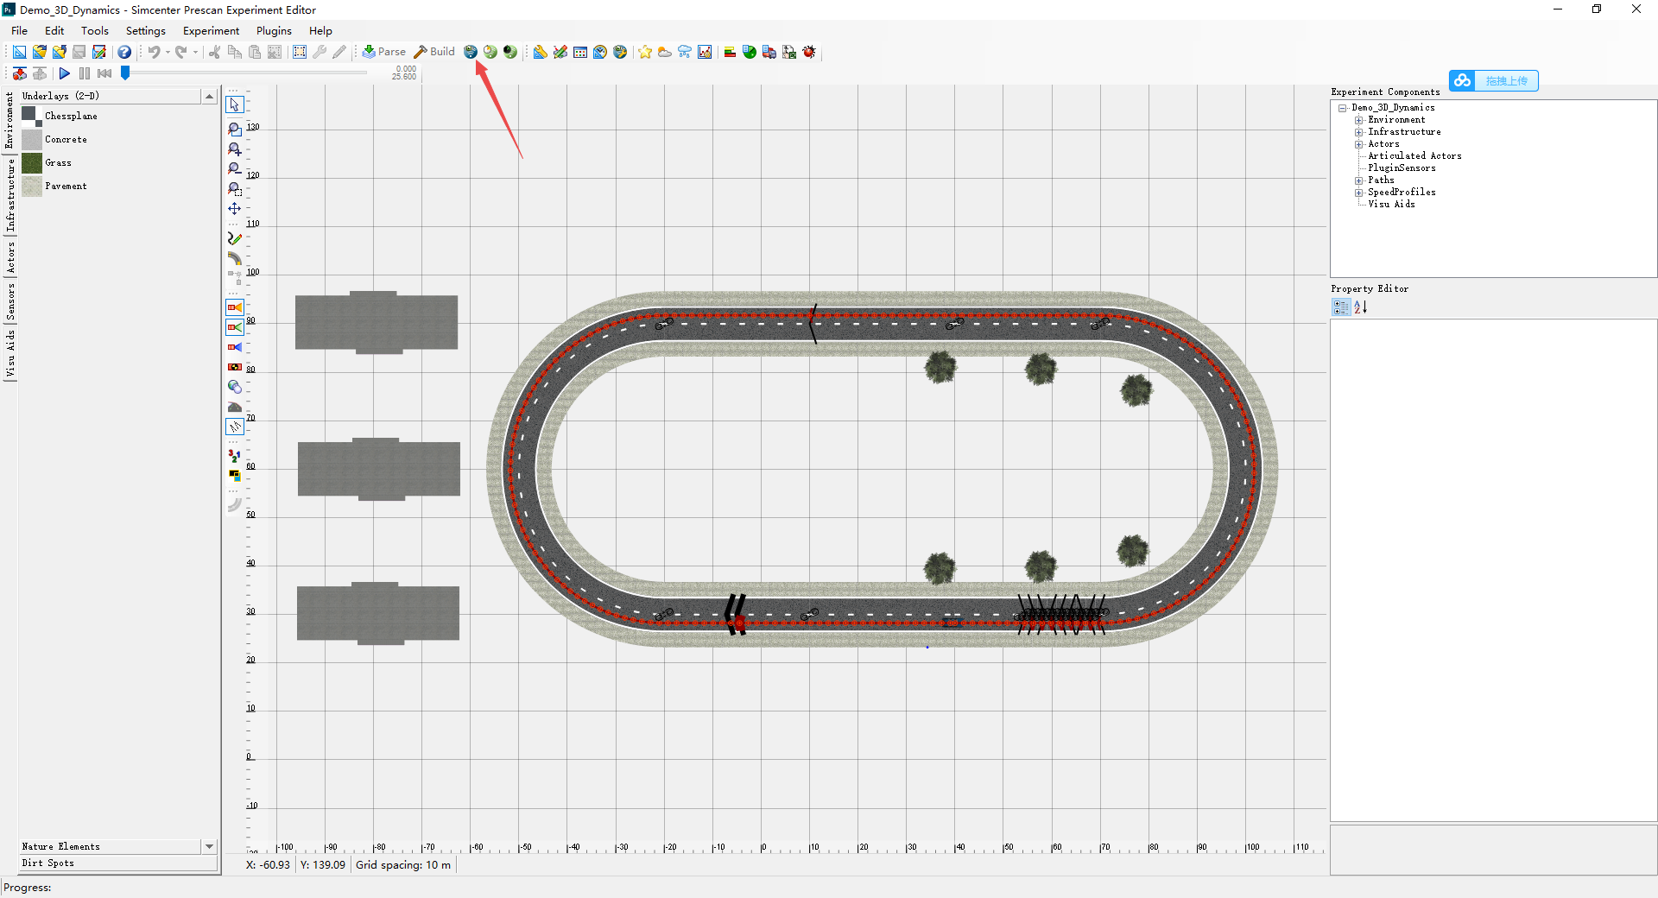Image resolution: width=1658 pixels, height=898 pixels.
Task: Expand the Infrastructure tree node
Action: 1358,132
